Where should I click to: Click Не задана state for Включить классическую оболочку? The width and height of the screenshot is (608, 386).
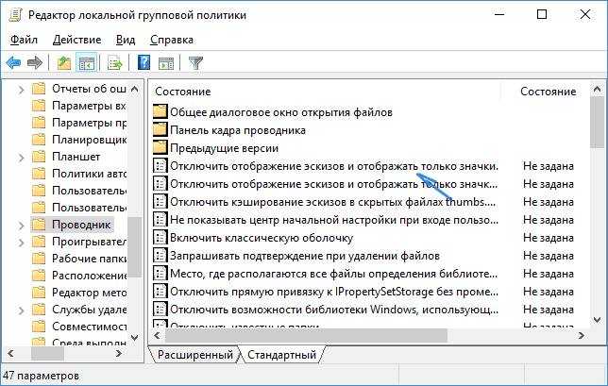click(548, 238)
